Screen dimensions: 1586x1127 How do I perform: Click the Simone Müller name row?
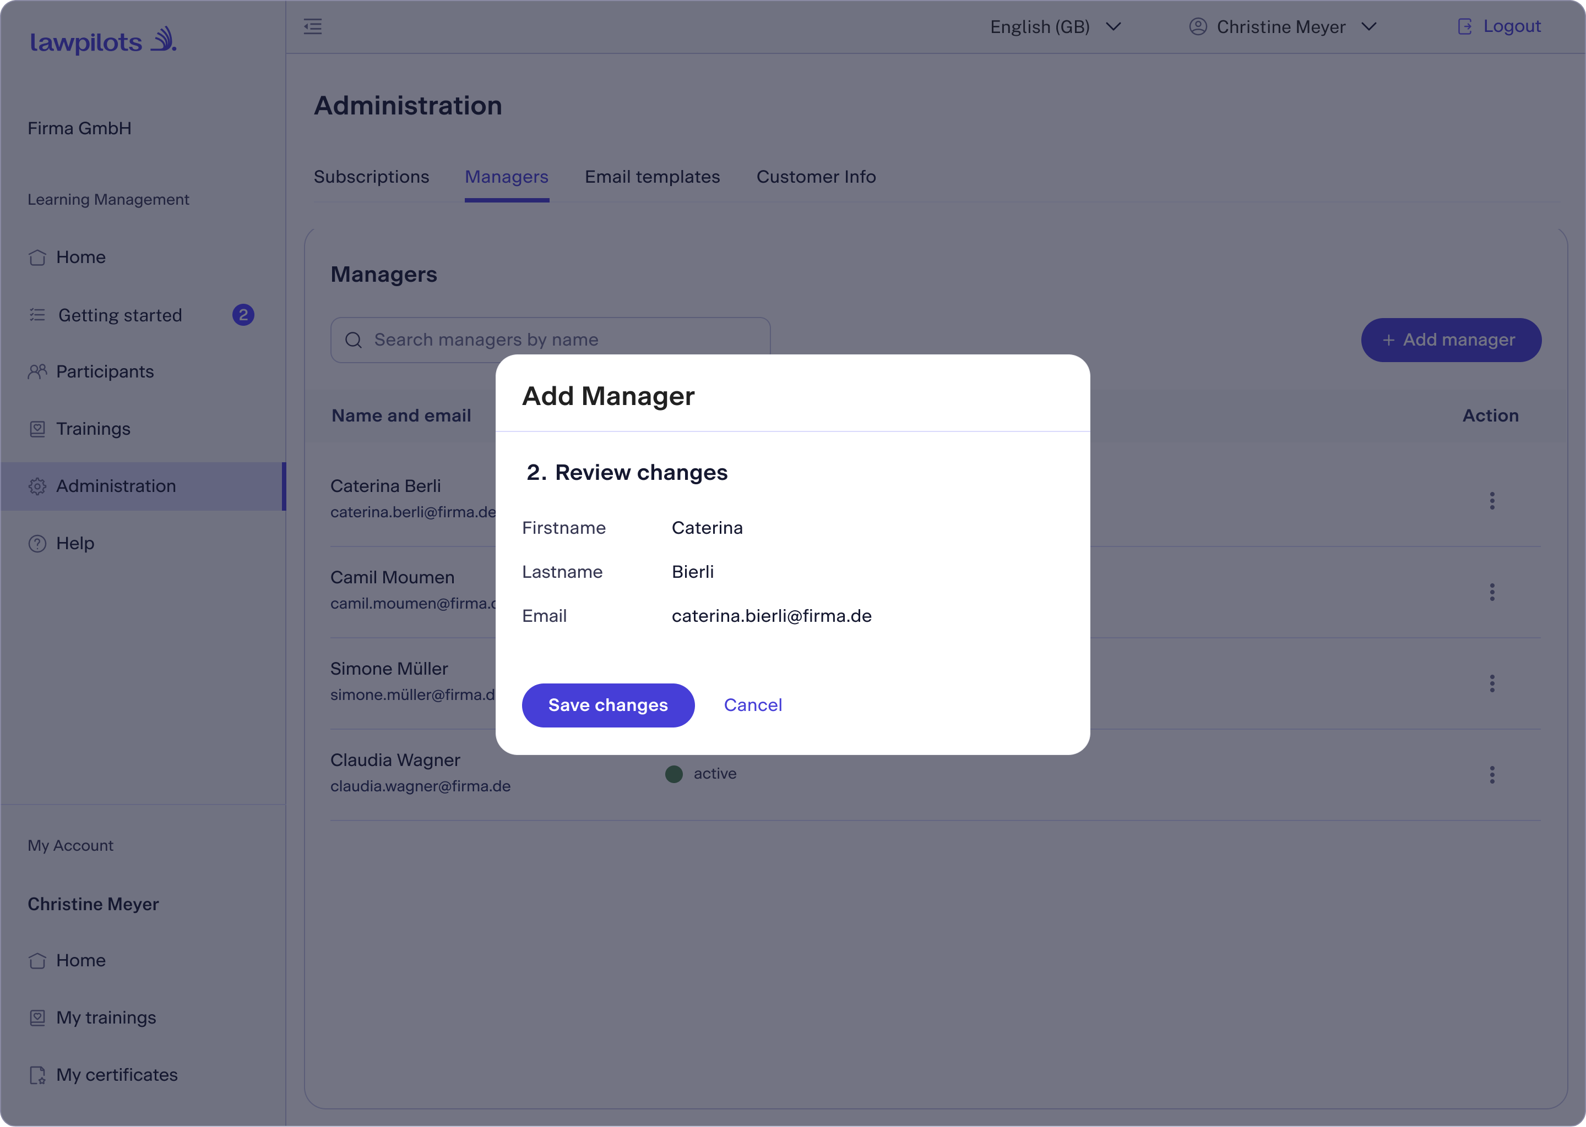click(x=389, y=669)
